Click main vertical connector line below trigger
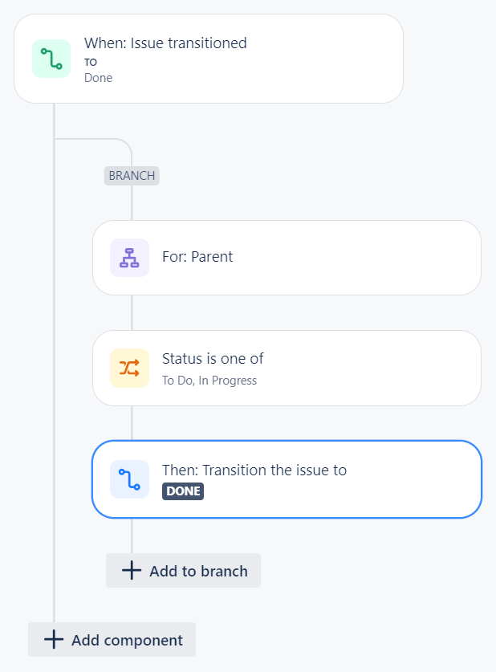Viewport: 496px width, 672px height. coord(55,361)
